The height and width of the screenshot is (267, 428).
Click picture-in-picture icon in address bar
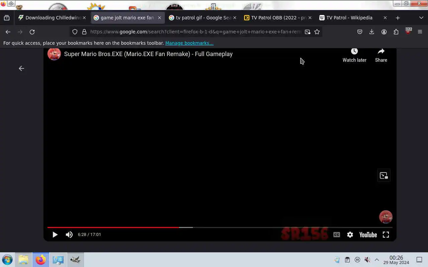[308, 32]
